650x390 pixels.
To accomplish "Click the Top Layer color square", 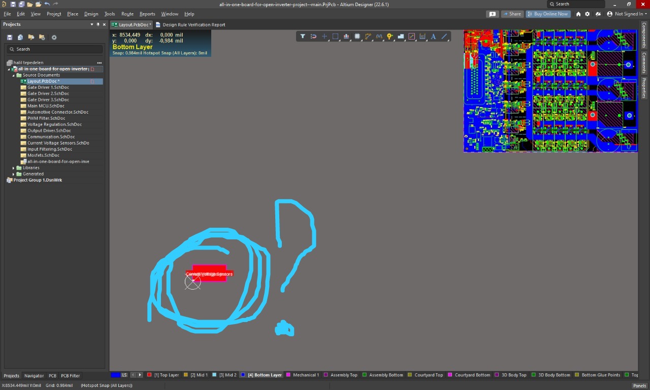I will pos(149,375).
